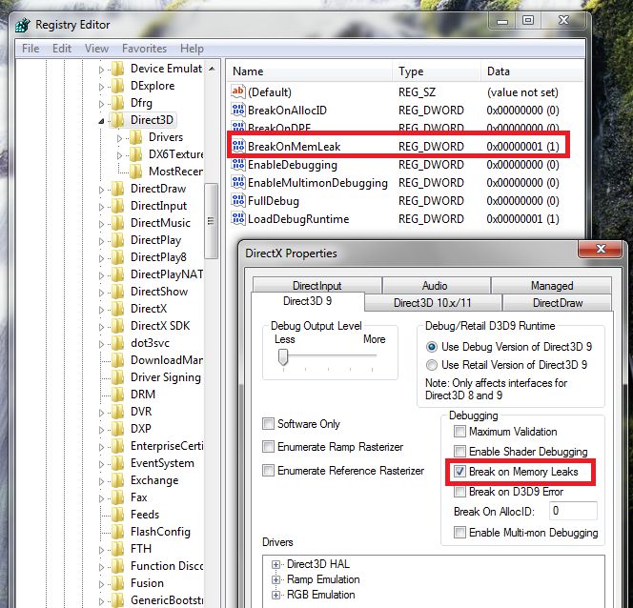Image resolution: width=633 pixels, height=608 pixels.
Task: Select the BreakOnAllocID DWORD value icon
Action: (x=237, y=110)
